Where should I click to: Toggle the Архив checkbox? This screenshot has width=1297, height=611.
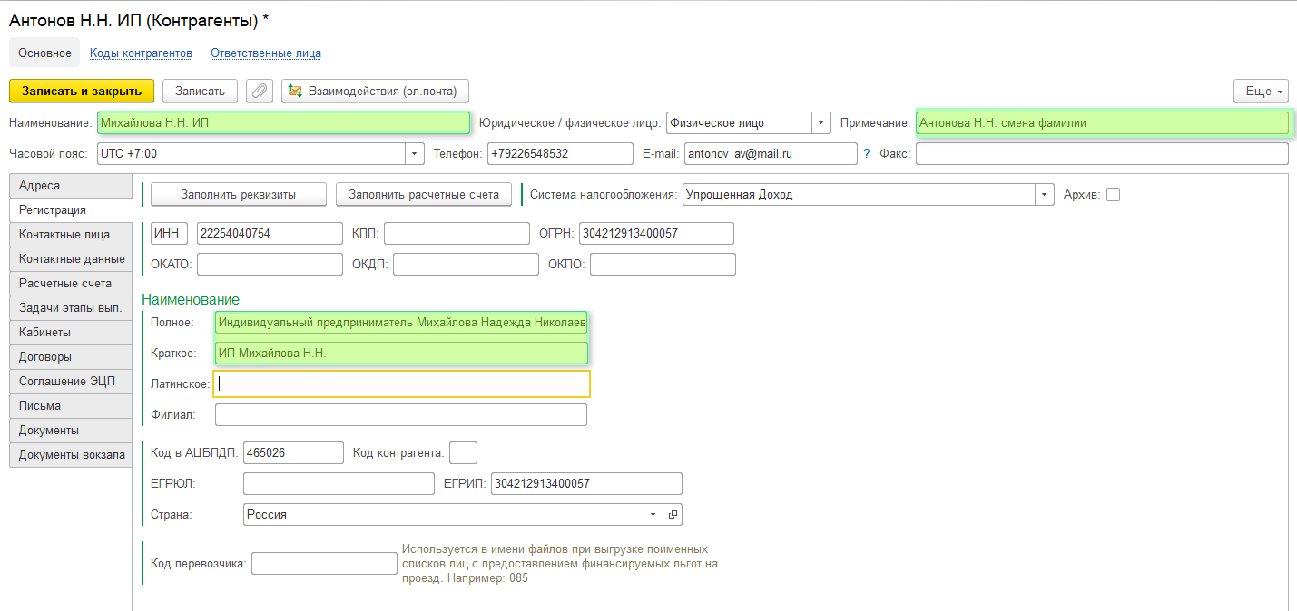click(x=1113, y=194)
